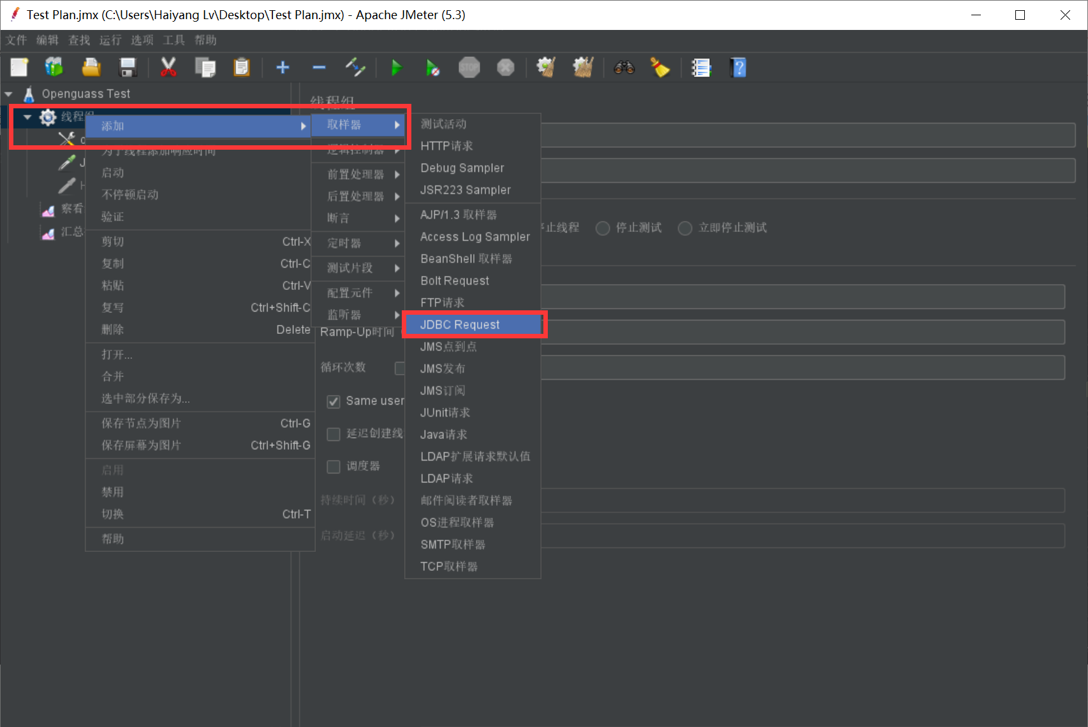The image size is (1088, 727).
Task: Click the New test plan icon
Action: 19,67
